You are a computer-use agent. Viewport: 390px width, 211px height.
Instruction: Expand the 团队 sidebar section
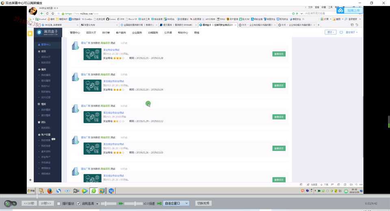[x=42, y=122]
